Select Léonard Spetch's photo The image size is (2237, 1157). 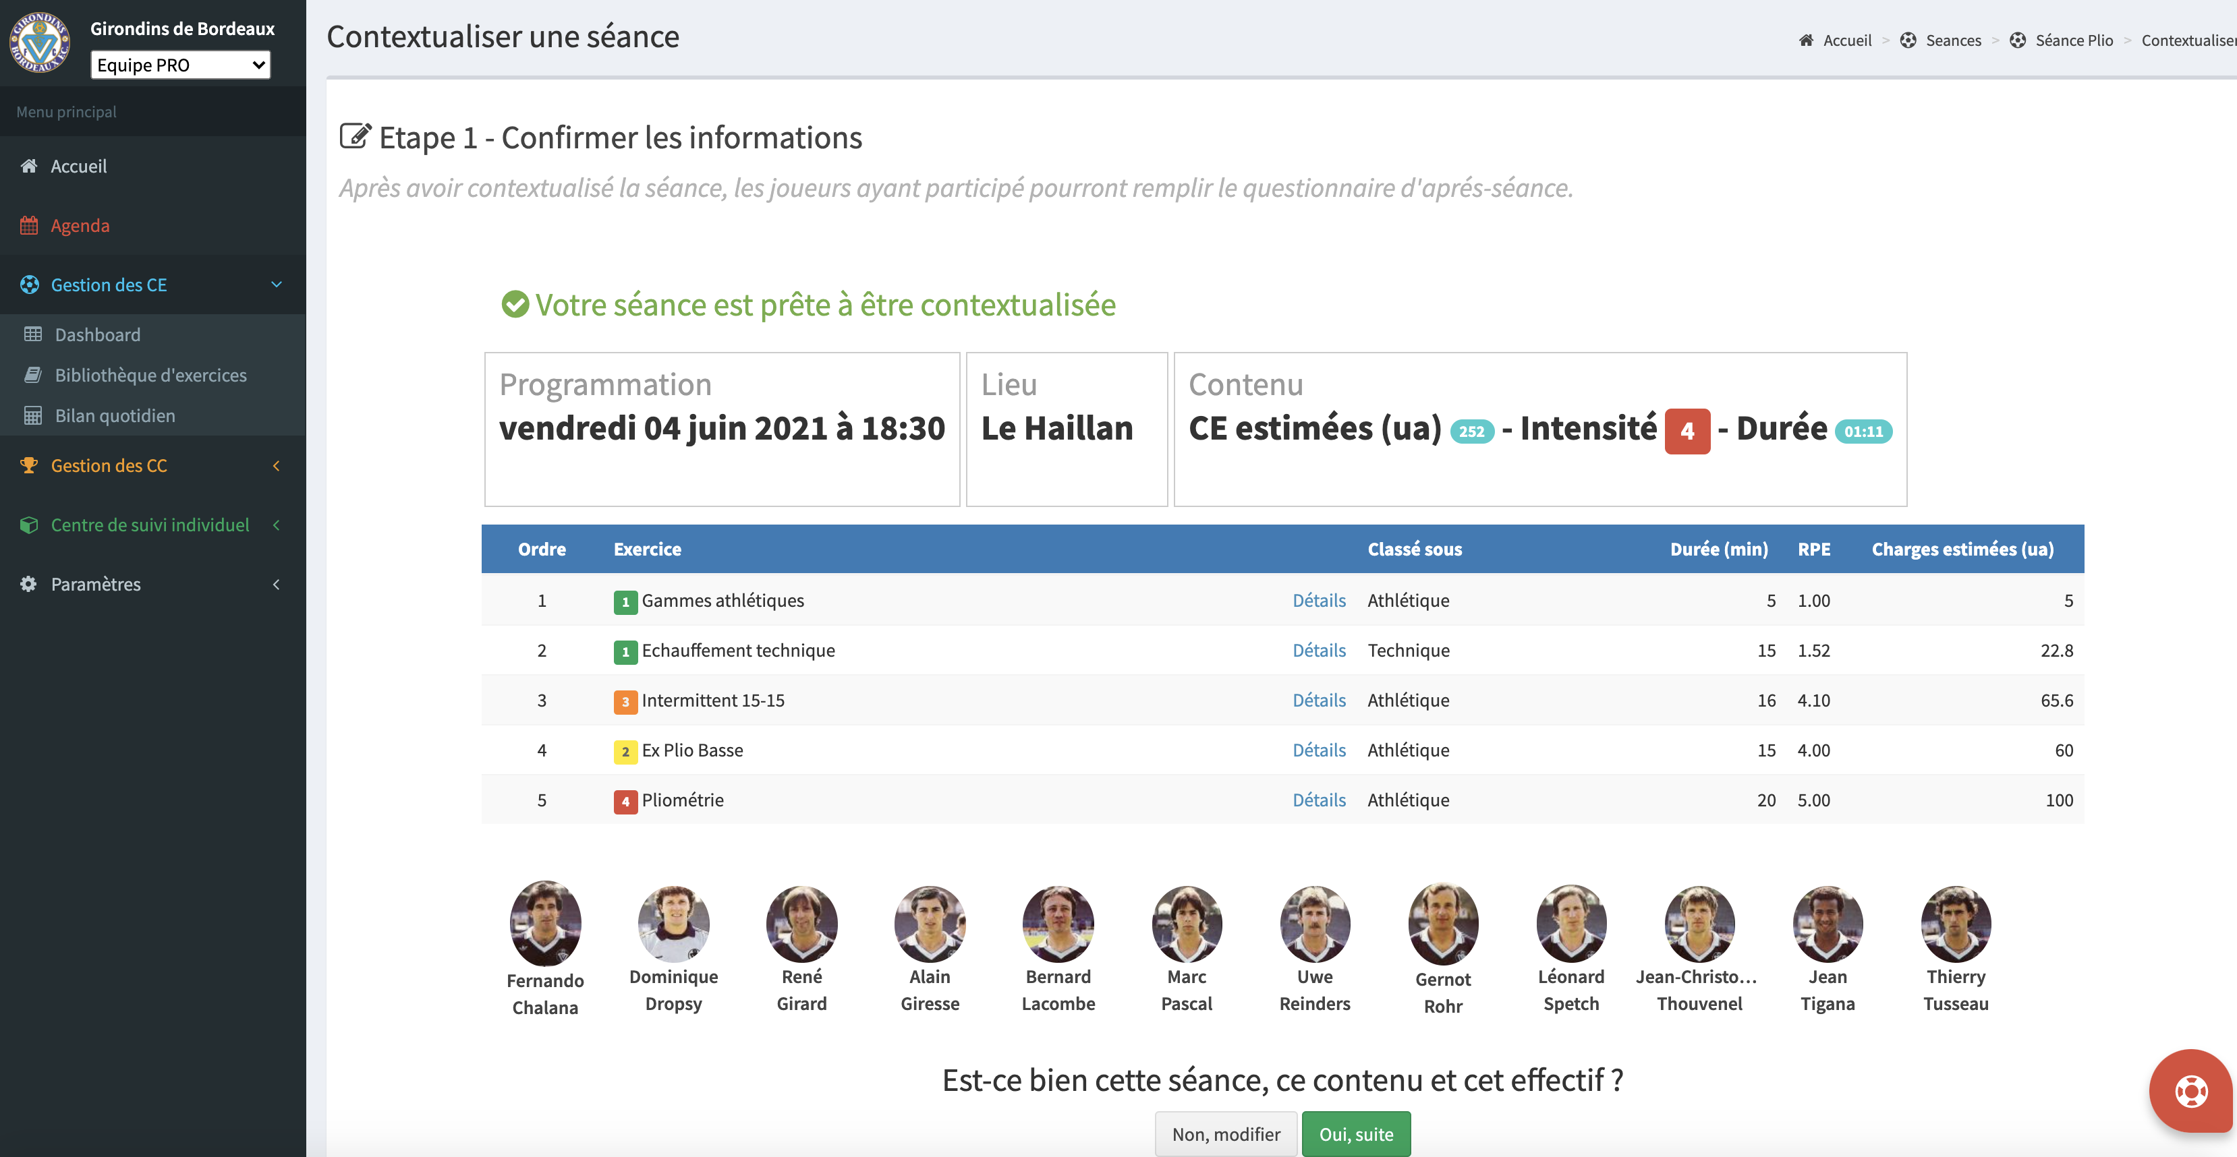tap(1571, 922)
